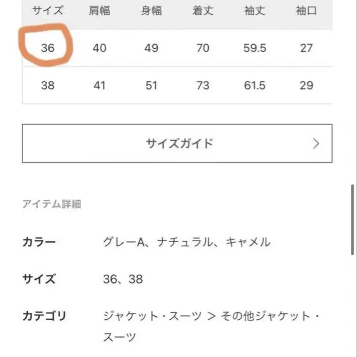Viewport: 357px width, 357px height.
Task: Click the アイテム詳細 section heading
Action: click(x=51, y=204)
